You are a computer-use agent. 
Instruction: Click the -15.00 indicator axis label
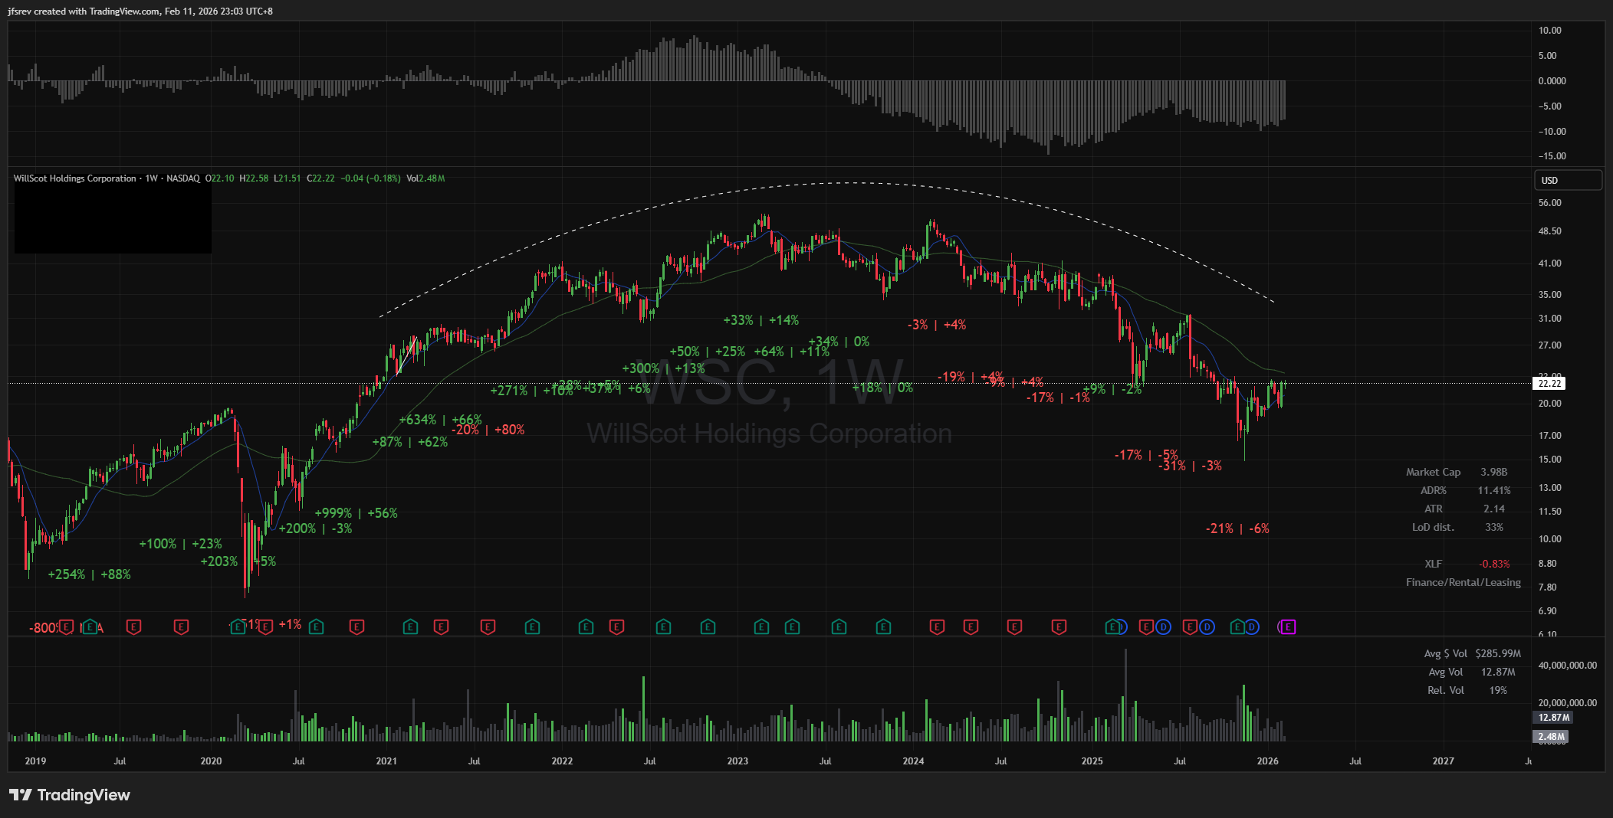tap(1552, 156)
